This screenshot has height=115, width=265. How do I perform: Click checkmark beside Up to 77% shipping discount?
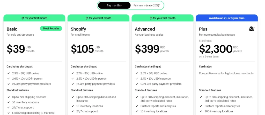9,97
